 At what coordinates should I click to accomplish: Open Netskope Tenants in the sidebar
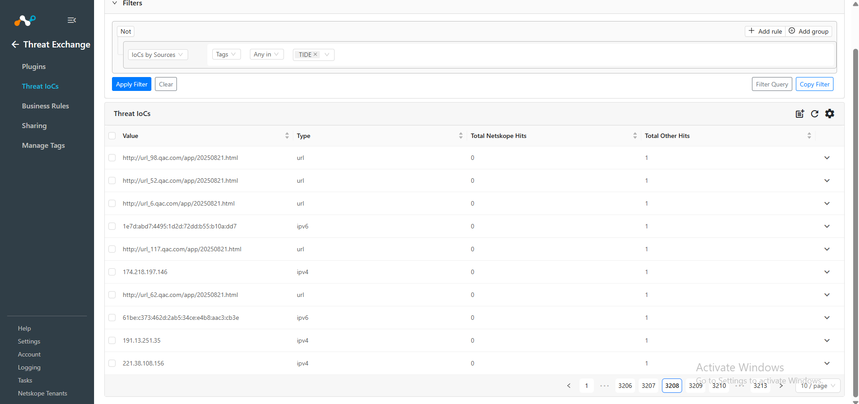coord(43,393)
